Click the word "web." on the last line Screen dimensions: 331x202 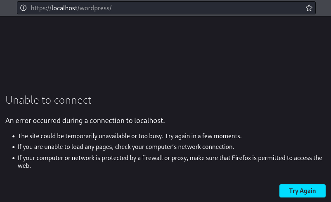(x=24, y=166)
